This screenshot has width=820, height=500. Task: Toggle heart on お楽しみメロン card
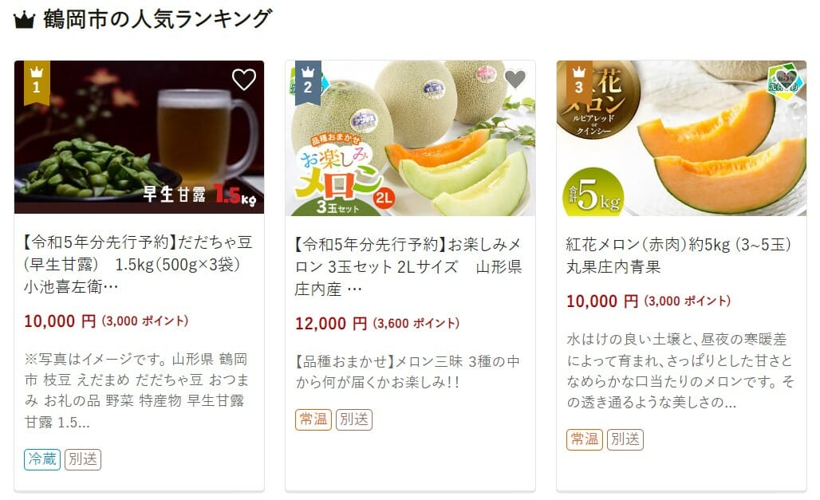pos(515,80)
